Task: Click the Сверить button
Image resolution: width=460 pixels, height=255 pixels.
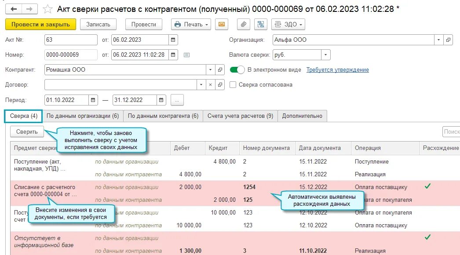Action: 27,132
